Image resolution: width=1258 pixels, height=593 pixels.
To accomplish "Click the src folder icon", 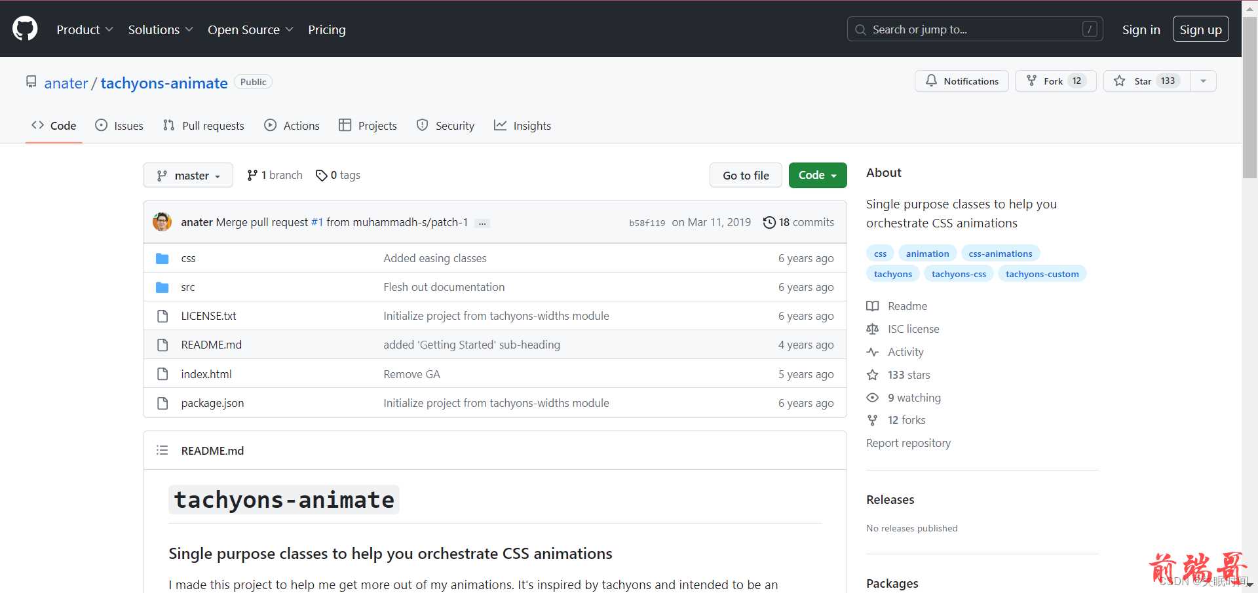I will coord(162,287).
